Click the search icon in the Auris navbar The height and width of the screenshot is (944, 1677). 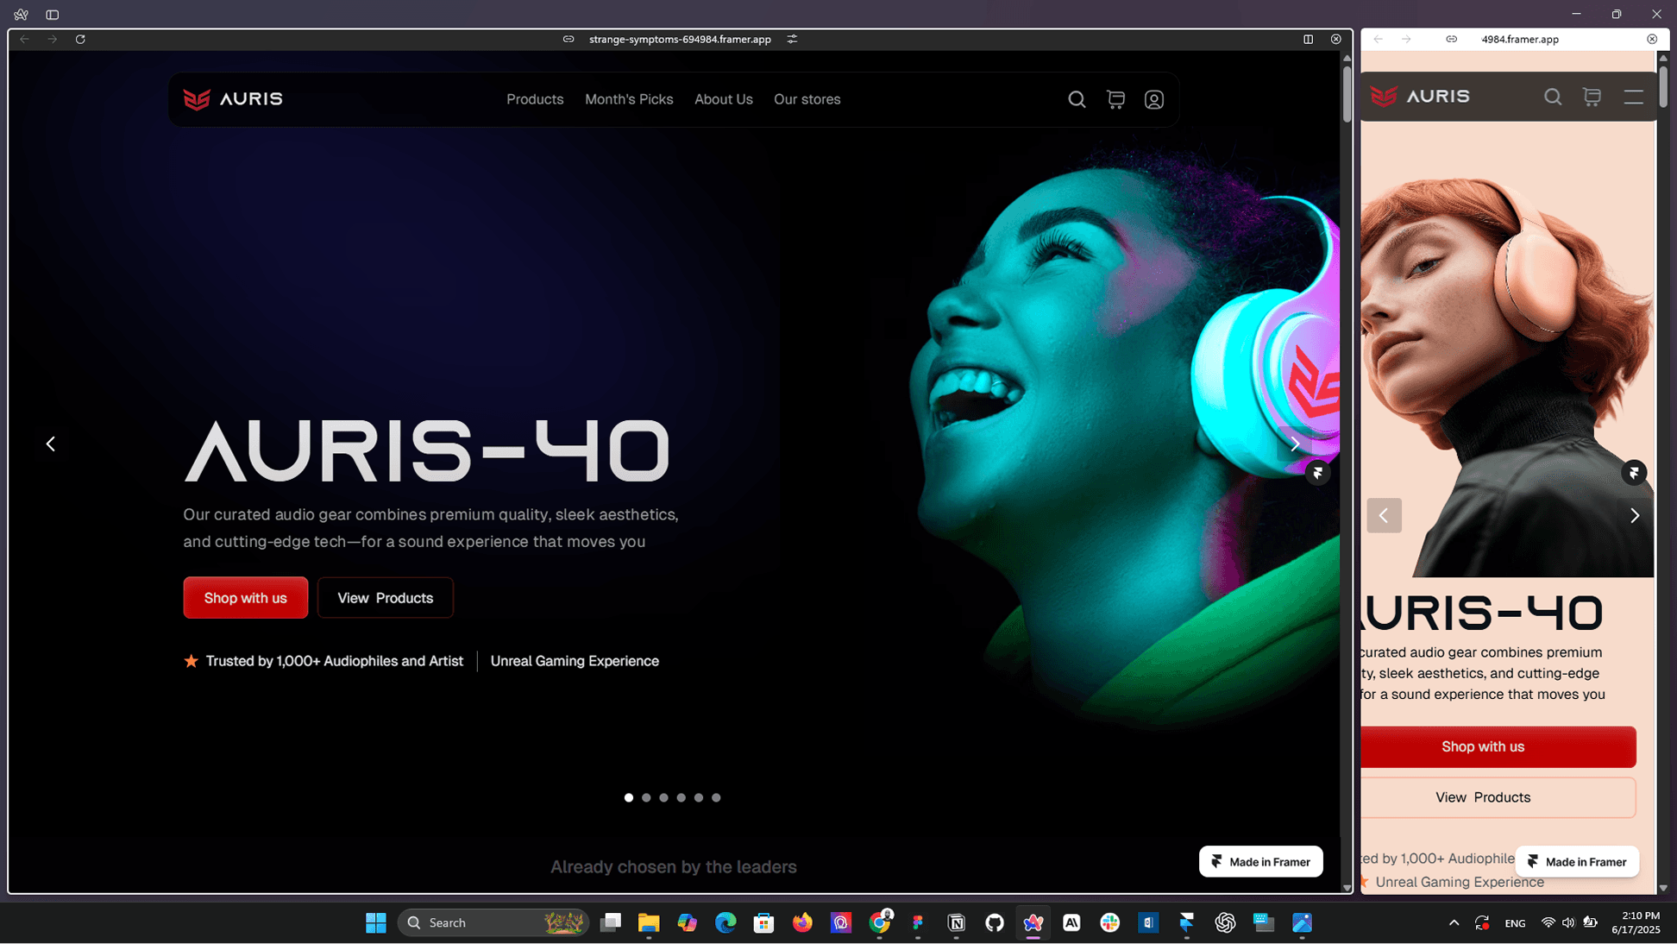1077,99
